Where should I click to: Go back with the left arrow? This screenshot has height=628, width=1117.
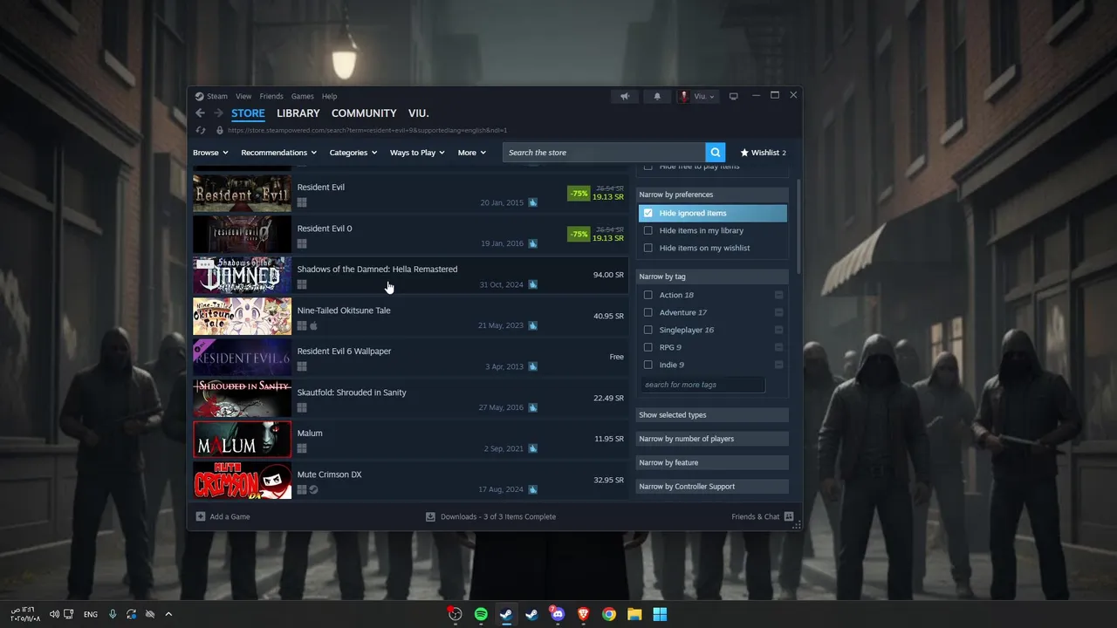(200, 113)
